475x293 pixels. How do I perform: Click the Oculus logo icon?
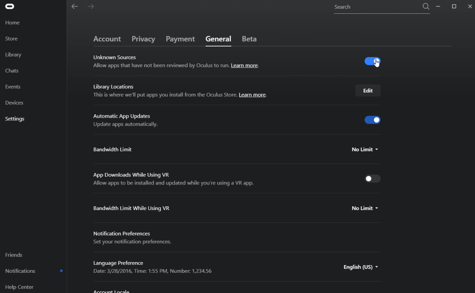(10, 6)
